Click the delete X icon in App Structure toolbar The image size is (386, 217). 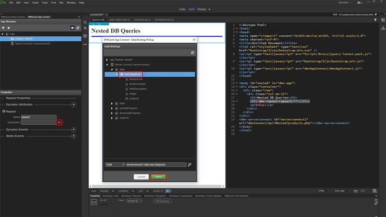pos(8,28)
